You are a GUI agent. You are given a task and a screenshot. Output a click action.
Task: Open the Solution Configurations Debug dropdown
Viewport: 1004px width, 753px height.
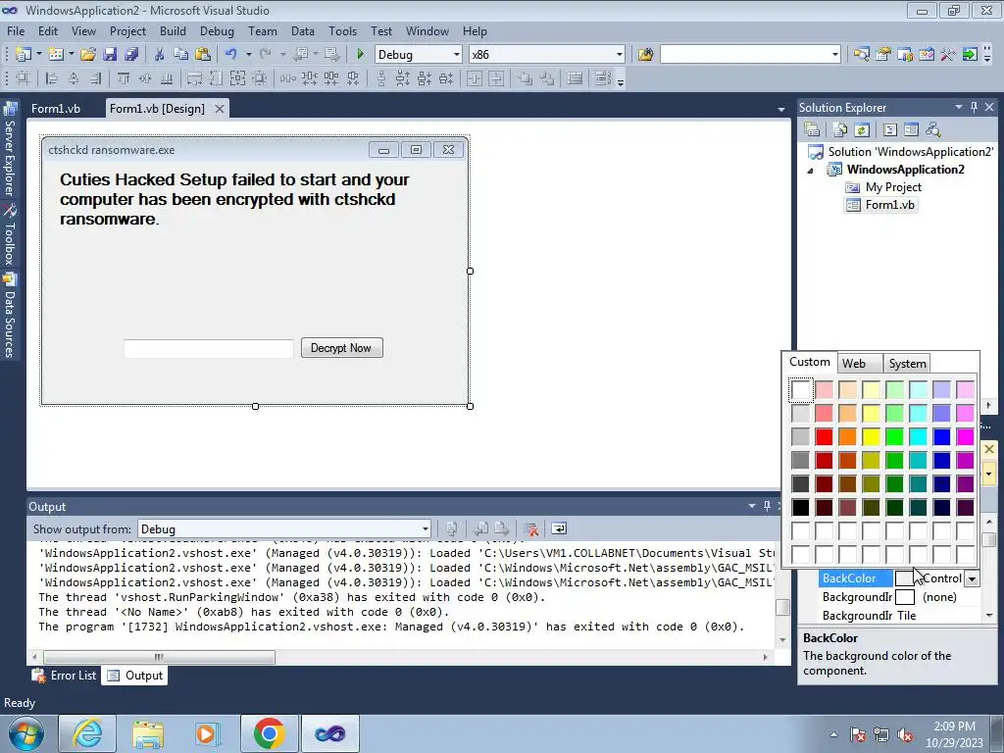457,55
